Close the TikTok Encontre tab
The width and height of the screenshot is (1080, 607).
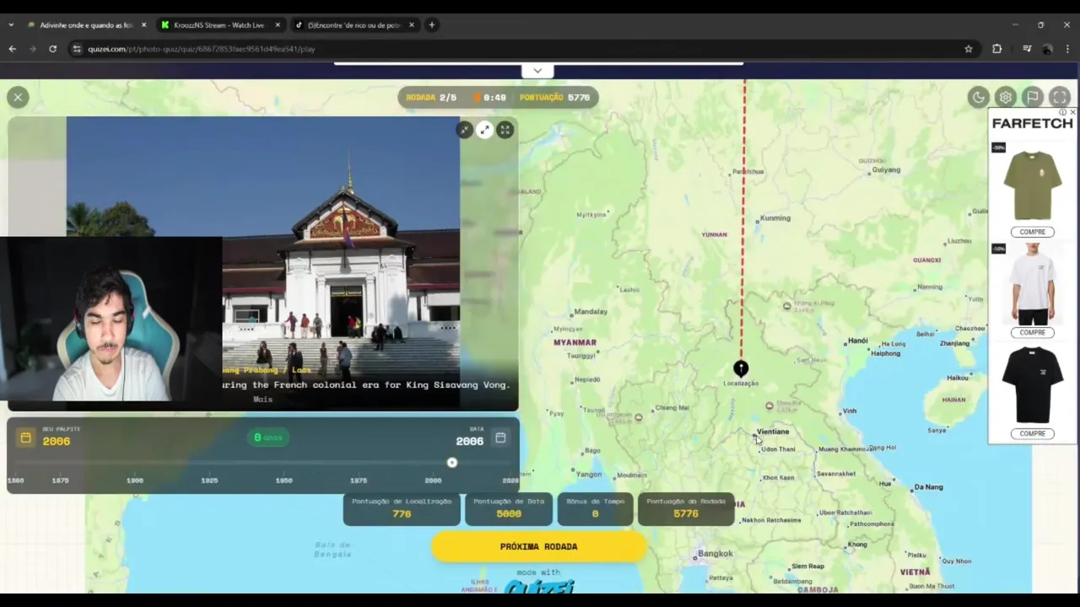point(412,25)
